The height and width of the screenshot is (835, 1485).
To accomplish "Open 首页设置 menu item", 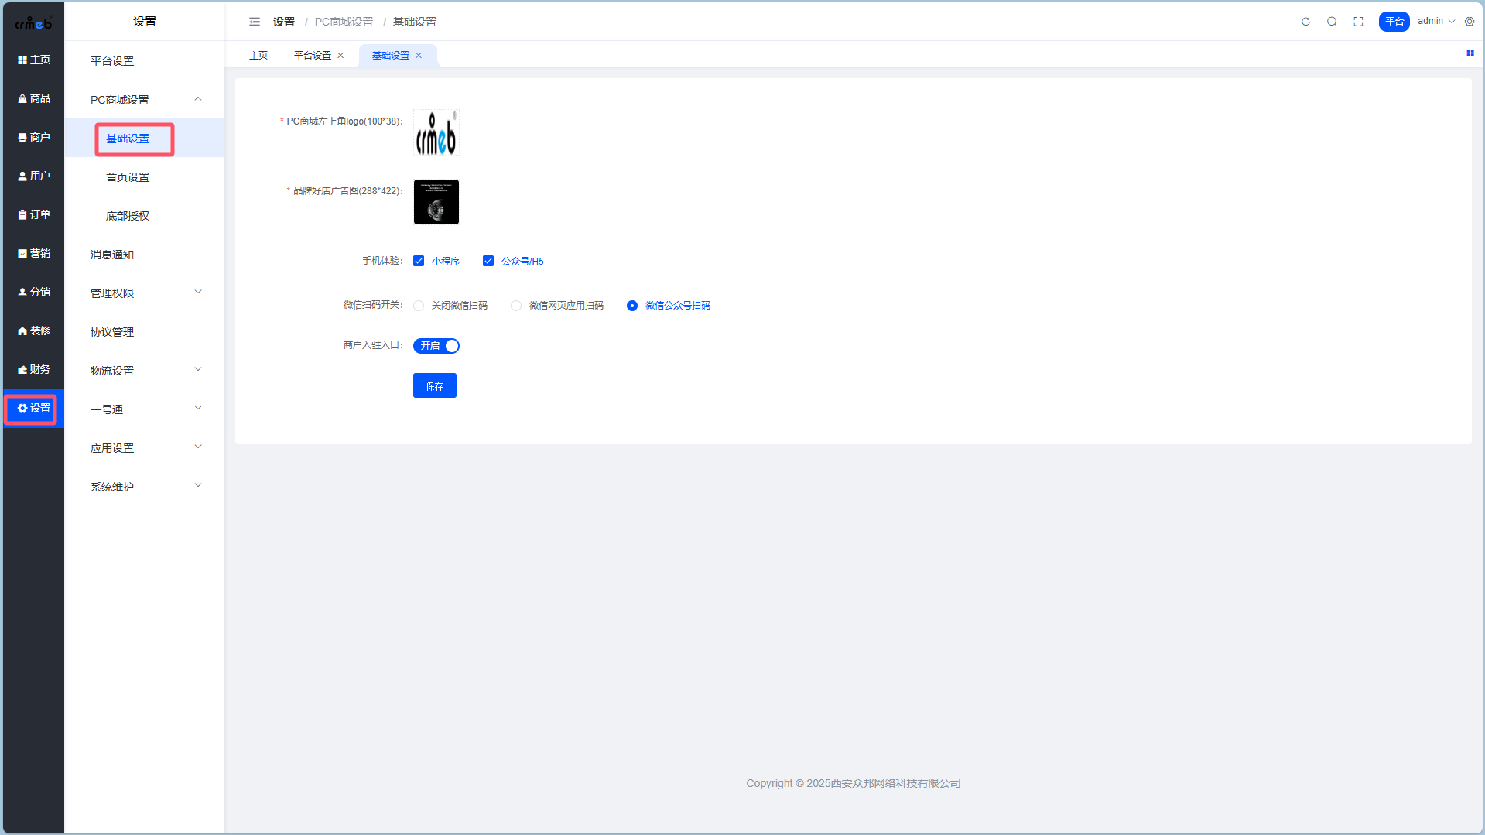I will [128, 177].
